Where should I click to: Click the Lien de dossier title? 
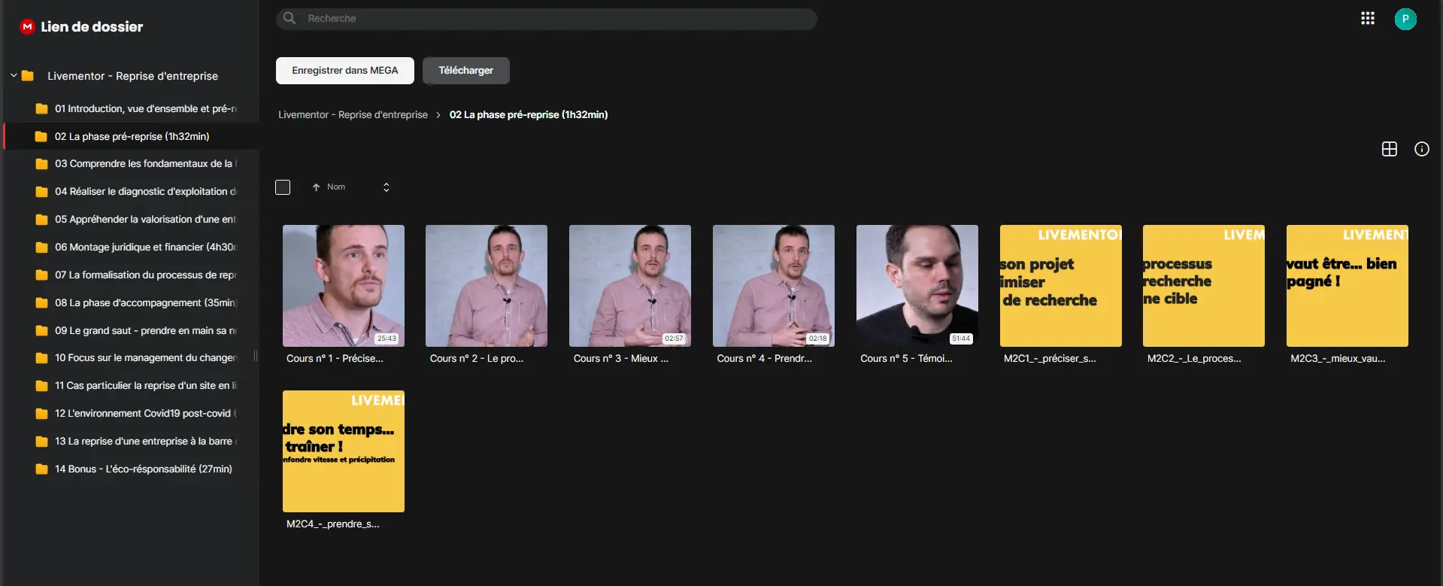pyautogui.click(x=92, y=27)
